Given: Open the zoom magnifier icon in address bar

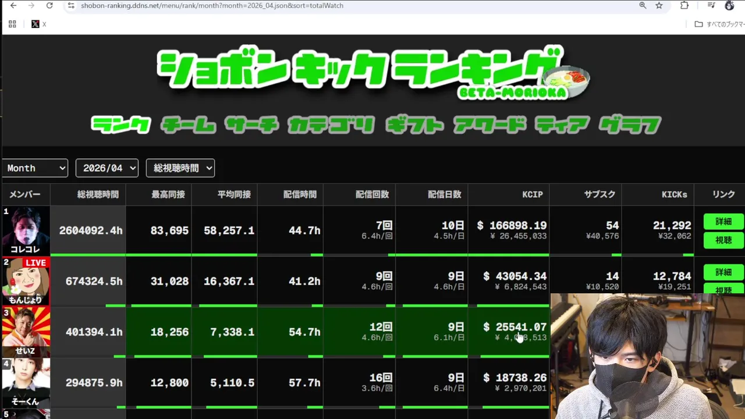Looking at the screenshot, I should click(643, 5).
